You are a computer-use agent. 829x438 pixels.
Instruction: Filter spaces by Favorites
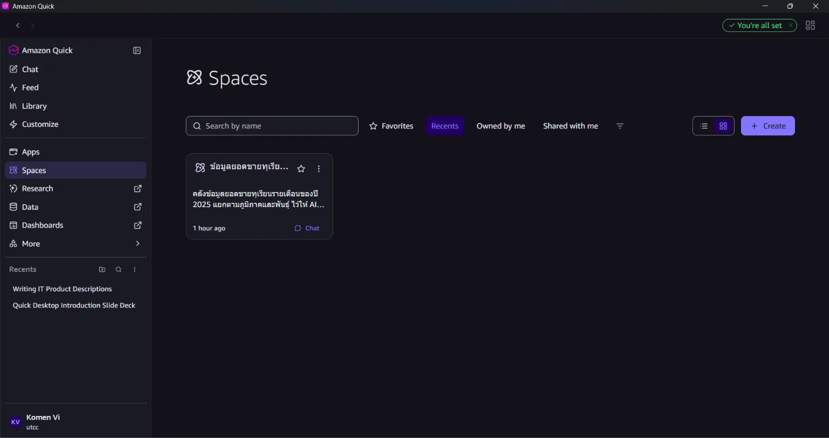[391, 126]
